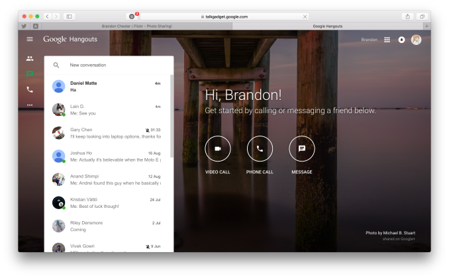Click the New conversation search field
The height and width of the screenshot is (278, 449).
coord(109,65)
